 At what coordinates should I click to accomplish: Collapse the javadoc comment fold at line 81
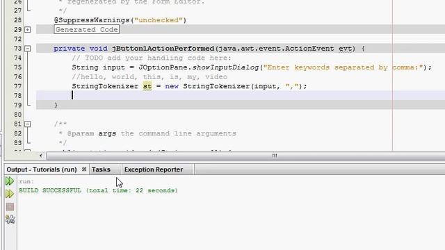28,124
